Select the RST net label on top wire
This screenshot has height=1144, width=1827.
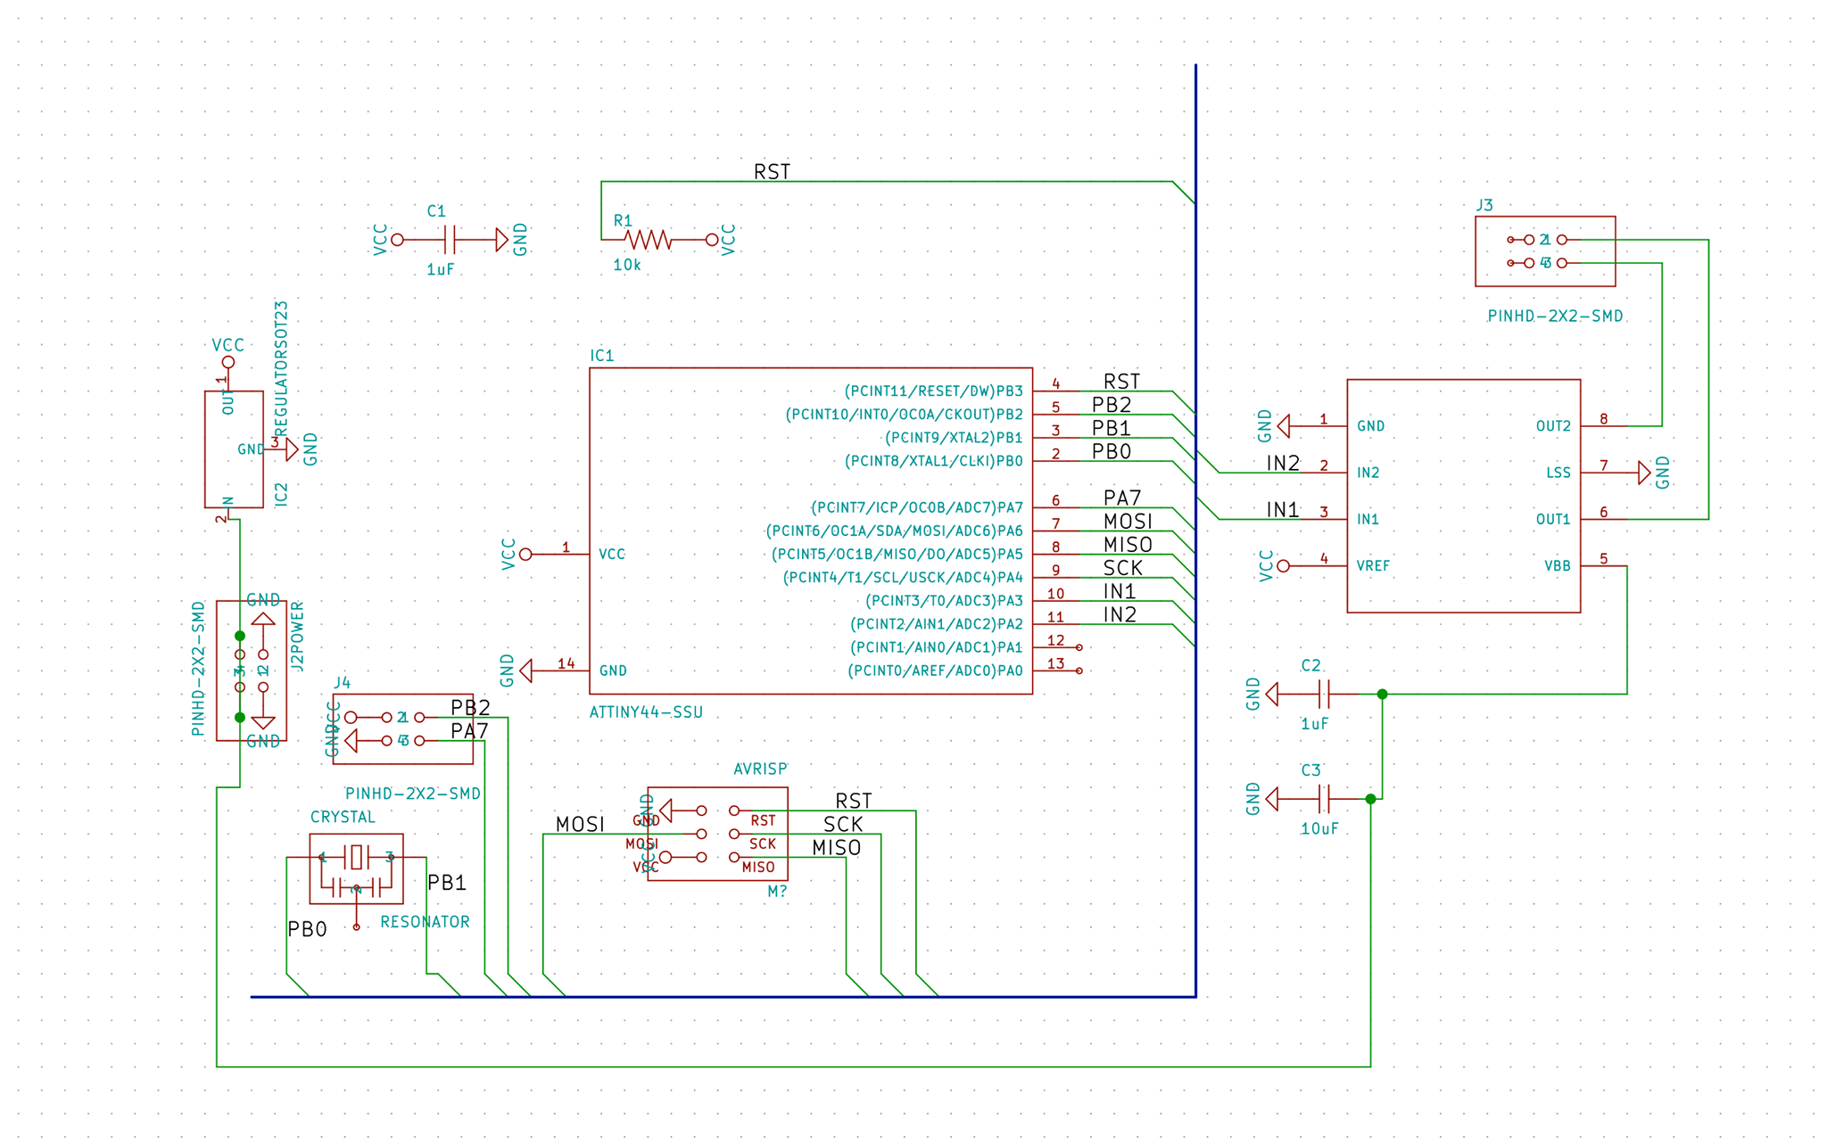pyautogui.click(x=772, y=172)
